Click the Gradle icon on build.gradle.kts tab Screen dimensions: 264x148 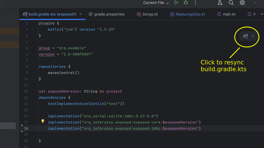(25, 14)
